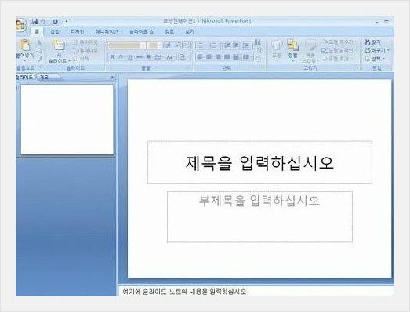This screenshot has height=312, width=410.
Task: Open the 레이아웃 slide layout menu
Action: click(85, 42)
